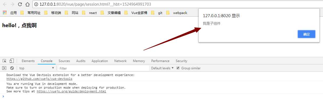Click the 确定 button in alert dialog

306,34
